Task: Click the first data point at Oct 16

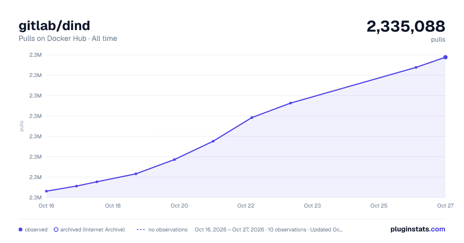Action: (46, 191)
